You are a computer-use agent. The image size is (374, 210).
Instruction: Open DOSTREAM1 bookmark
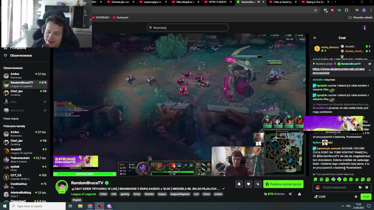coord(101,17)
